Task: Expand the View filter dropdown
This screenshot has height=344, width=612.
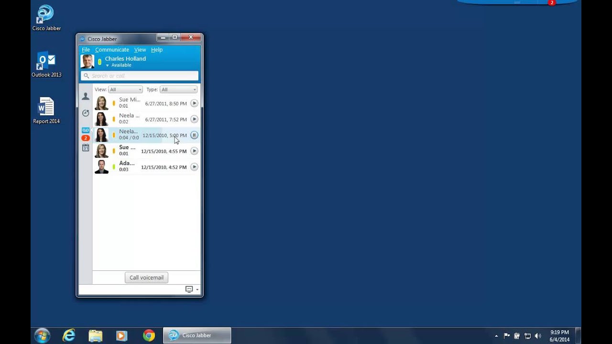Action: point(125,89)
